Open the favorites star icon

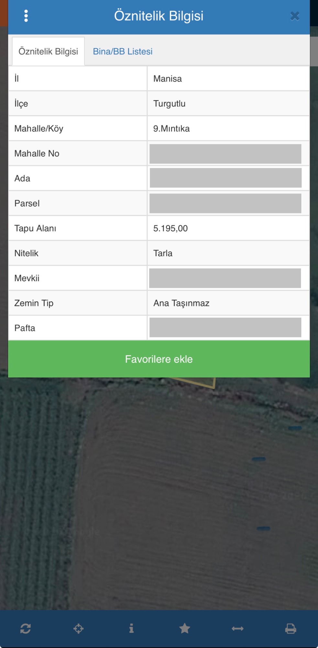pos(185,628)
